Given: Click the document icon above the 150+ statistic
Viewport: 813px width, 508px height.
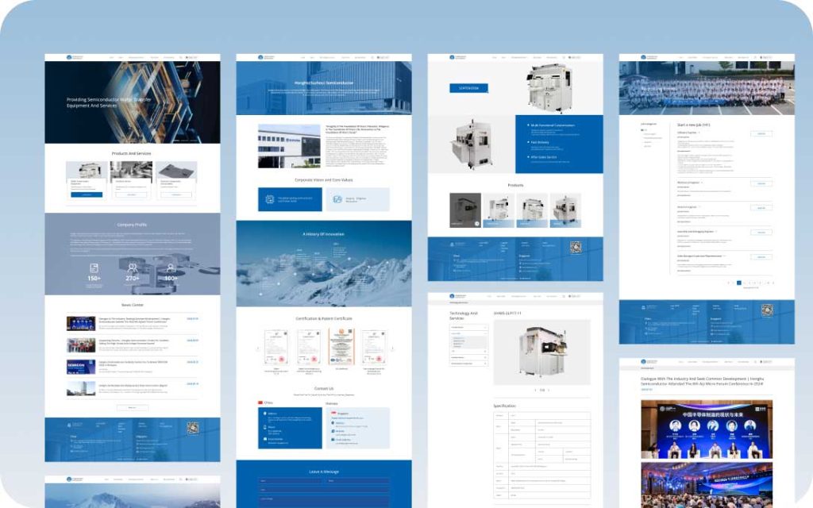Looking at the screenshot, I should [x=94, y=268].
